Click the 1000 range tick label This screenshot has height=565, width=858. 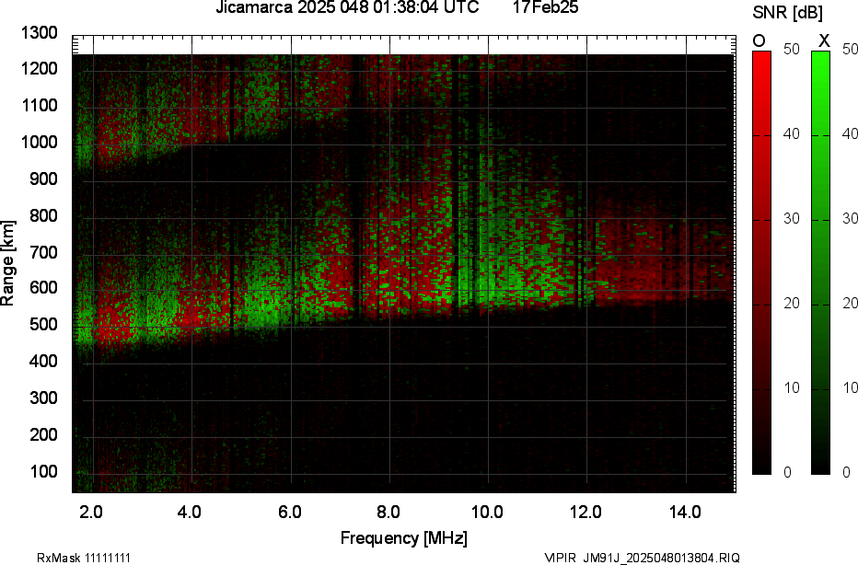[39, 143]
